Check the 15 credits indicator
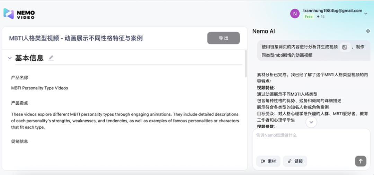This screenshot has width=374, height=175. tap(321, 17)
